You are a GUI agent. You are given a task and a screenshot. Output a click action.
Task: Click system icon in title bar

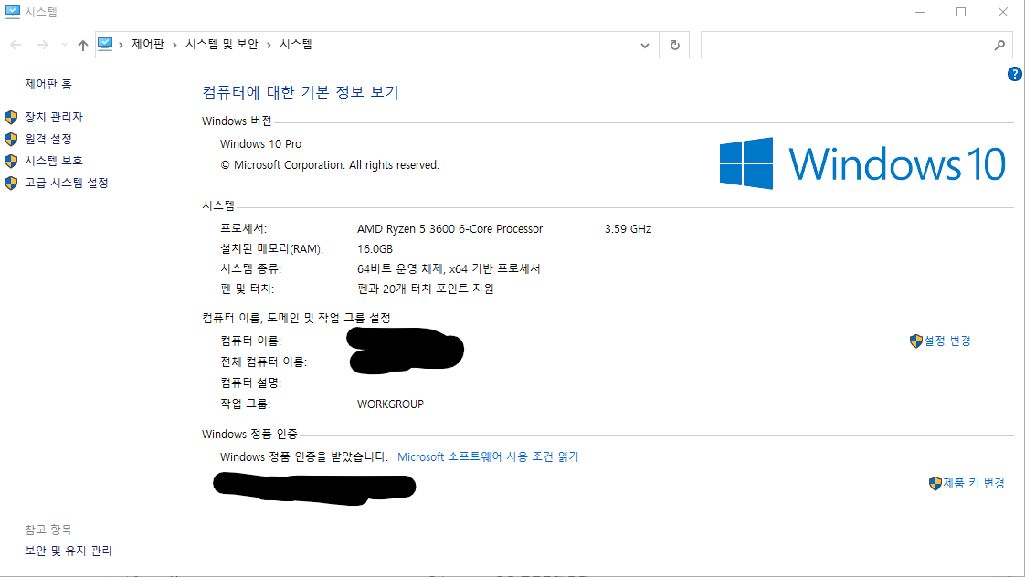[x=13, y=12]
